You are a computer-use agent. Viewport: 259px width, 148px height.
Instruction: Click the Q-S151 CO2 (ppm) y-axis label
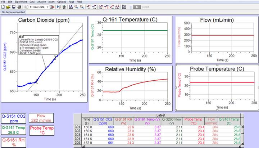pos(5,58)
